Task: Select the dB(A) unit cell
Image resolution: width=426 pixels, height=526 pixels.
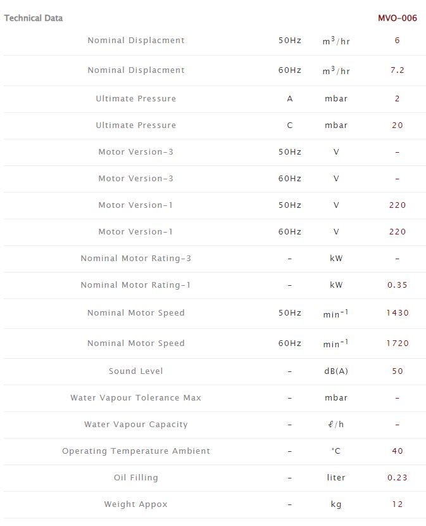Action: click(x=336, y=371)
